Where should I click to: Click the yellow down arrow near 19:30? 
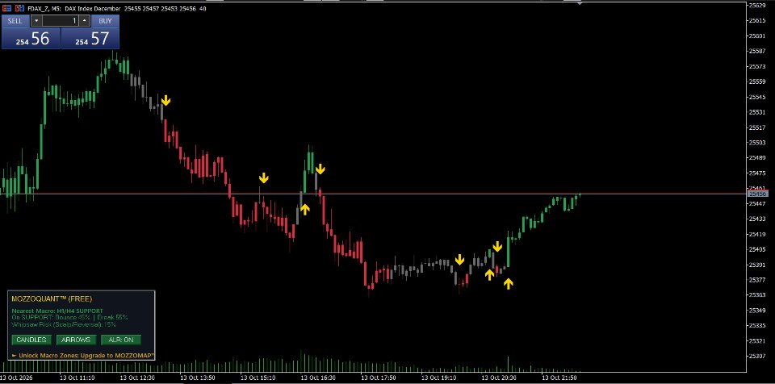point(459,260)
